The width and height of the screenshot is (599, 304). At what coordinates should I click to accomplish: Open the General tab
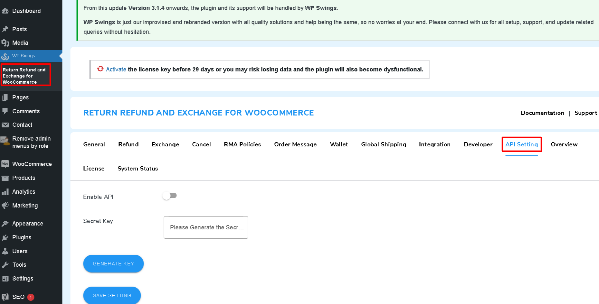[94, 144]
